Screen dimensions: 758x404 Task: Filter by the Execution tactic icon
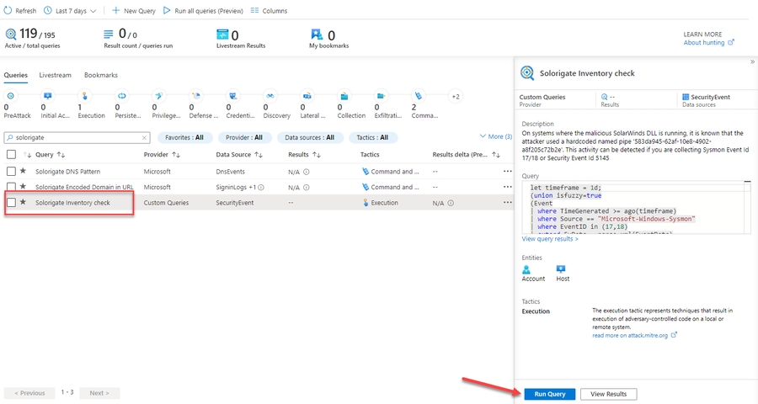[x=84, y=96]
